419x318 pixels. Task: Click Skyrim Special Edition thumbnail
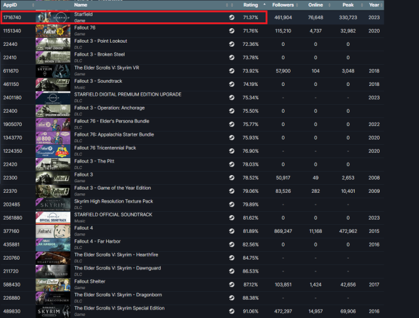tap(53, 311)
